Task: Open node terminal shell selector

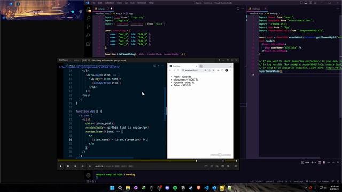Action: tap(305, 162)
